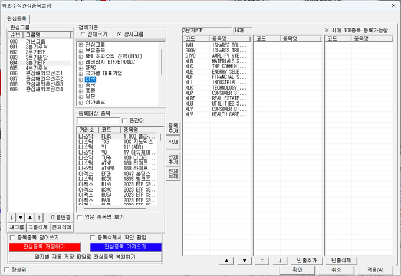The height and width of the screenshot is (276, 401).
Task: Click the ▼ group move-down button
Action: pos(21,218)
